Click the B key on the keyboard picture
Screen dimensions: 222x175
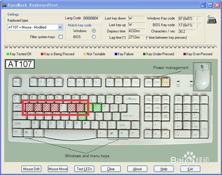pyautogui.click(x=69, y=124)
